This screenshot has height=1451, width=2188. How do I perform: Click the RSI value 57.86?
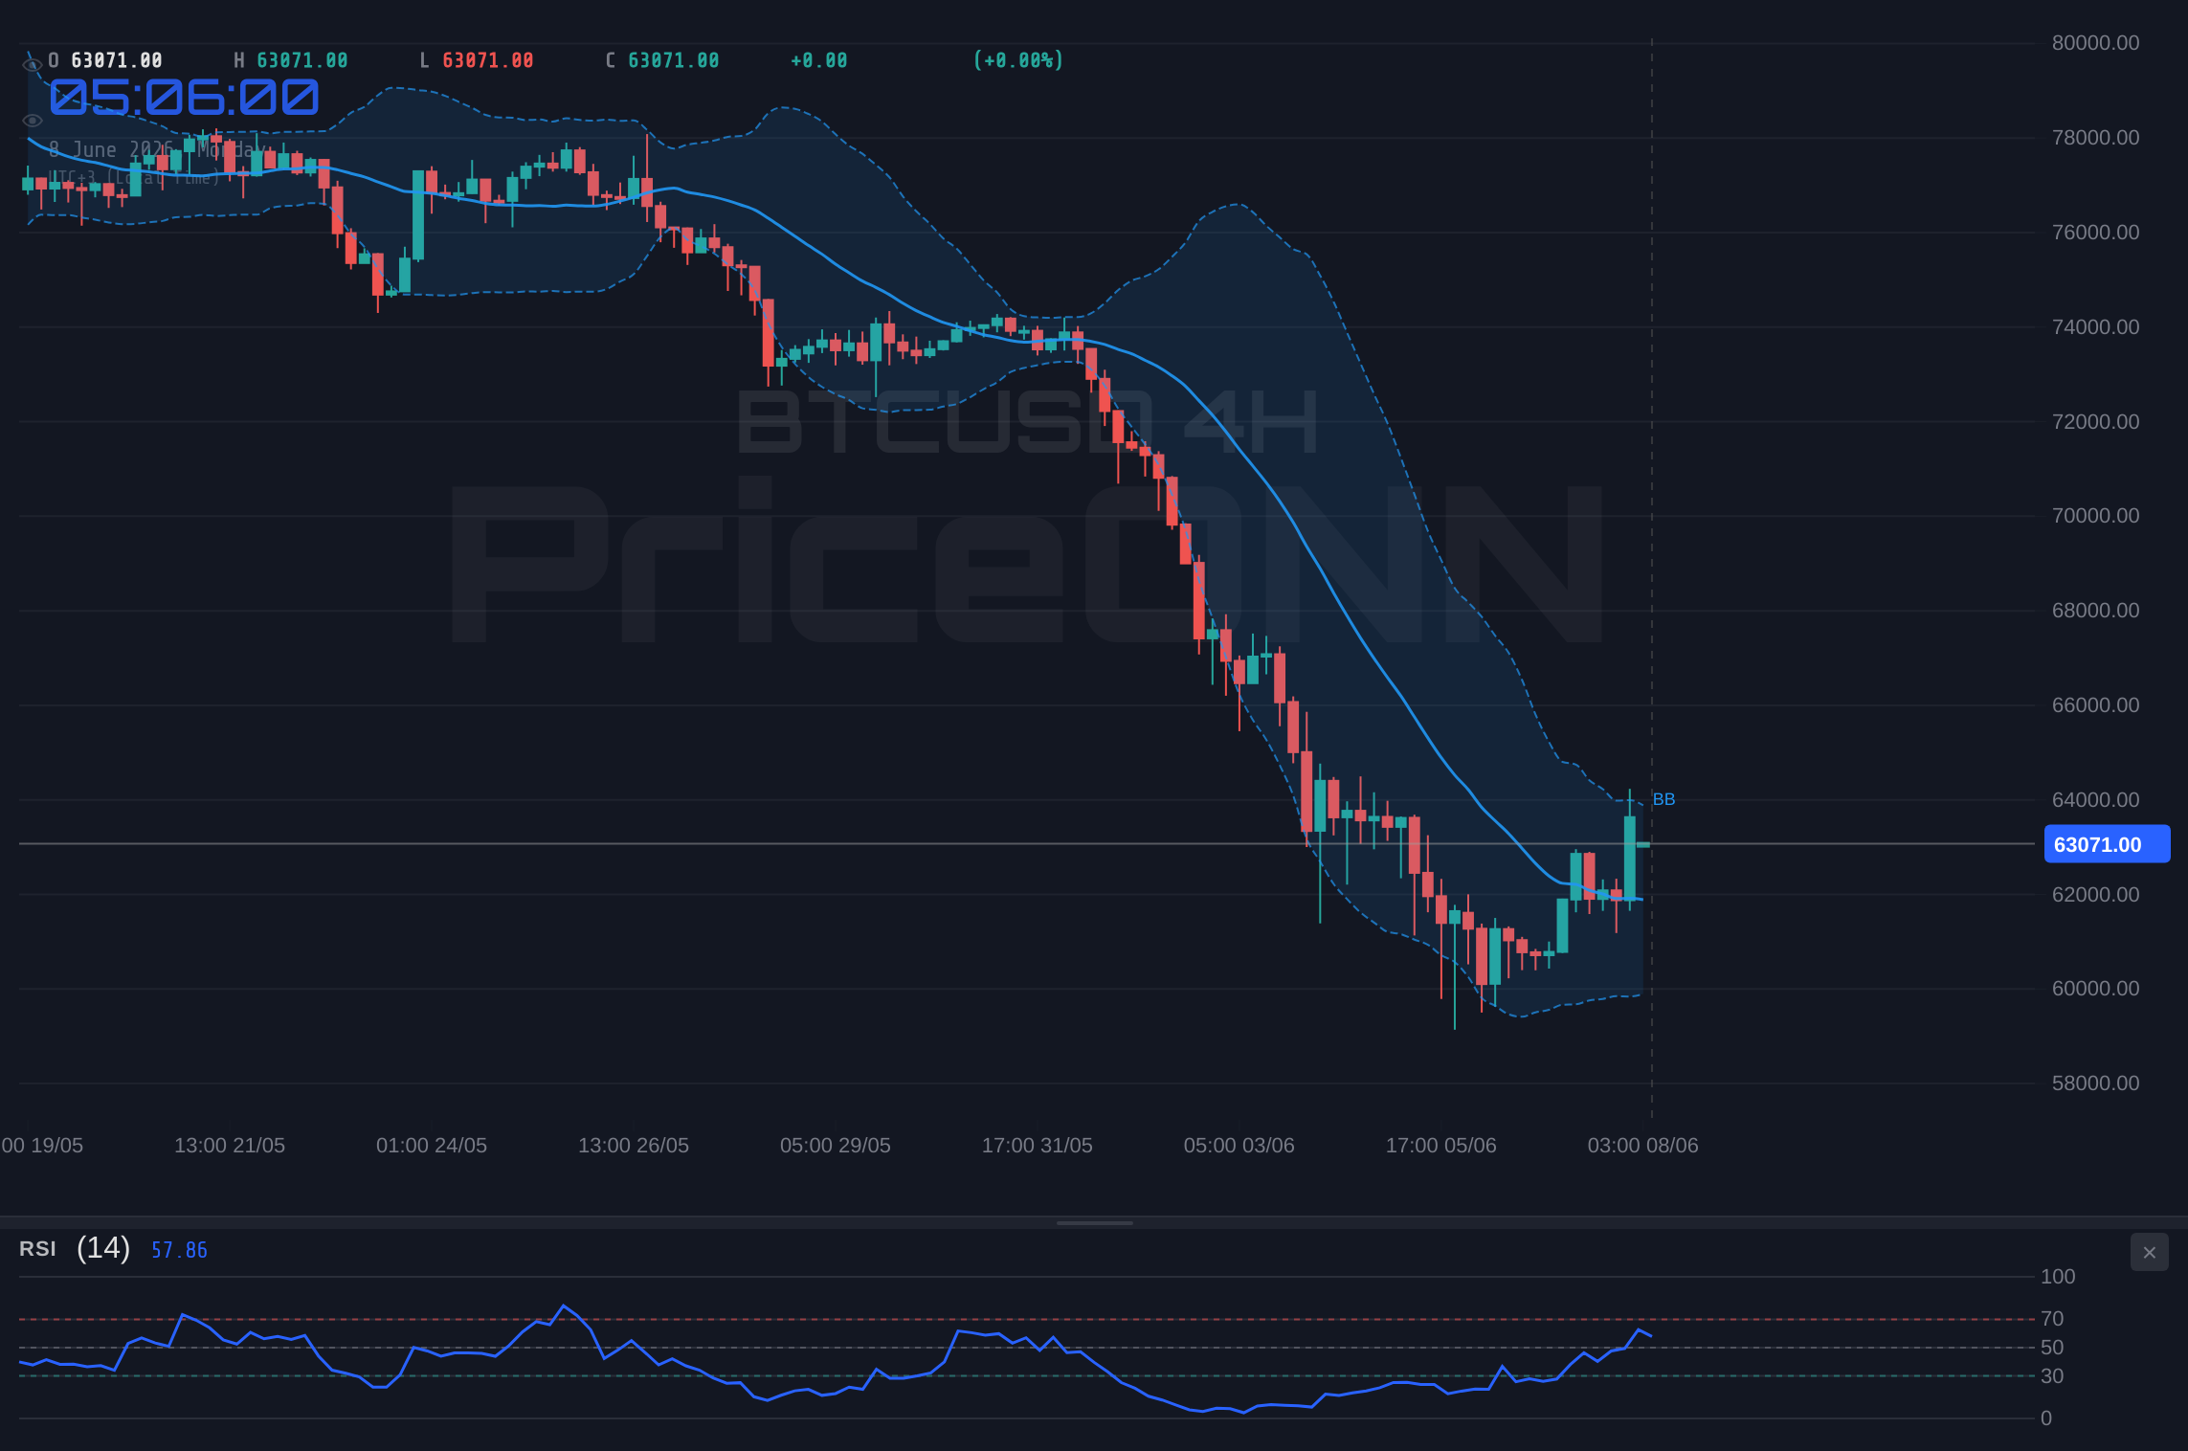[x=179, y=1250]
